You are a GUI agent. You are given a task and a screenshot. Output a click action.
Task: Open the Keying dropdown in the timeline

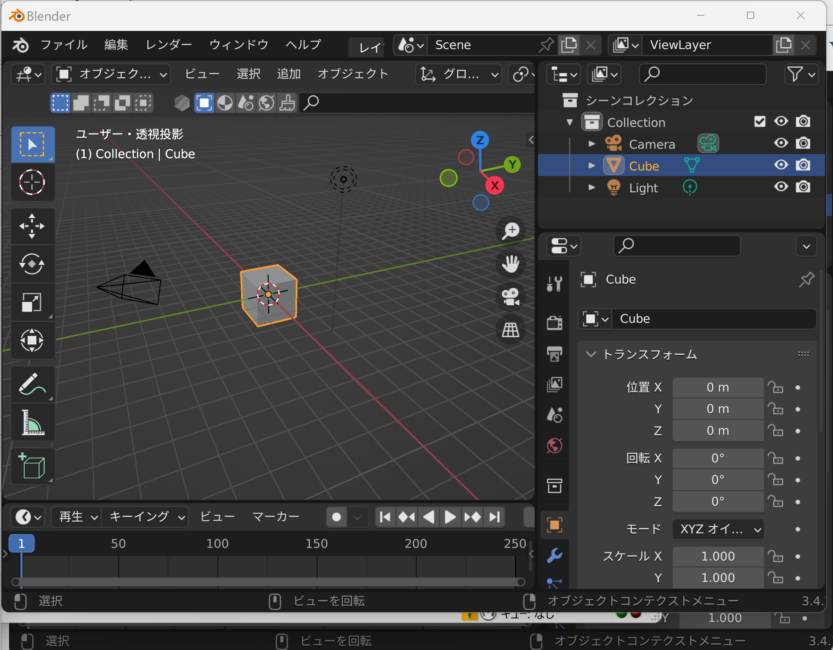[146, 517]
